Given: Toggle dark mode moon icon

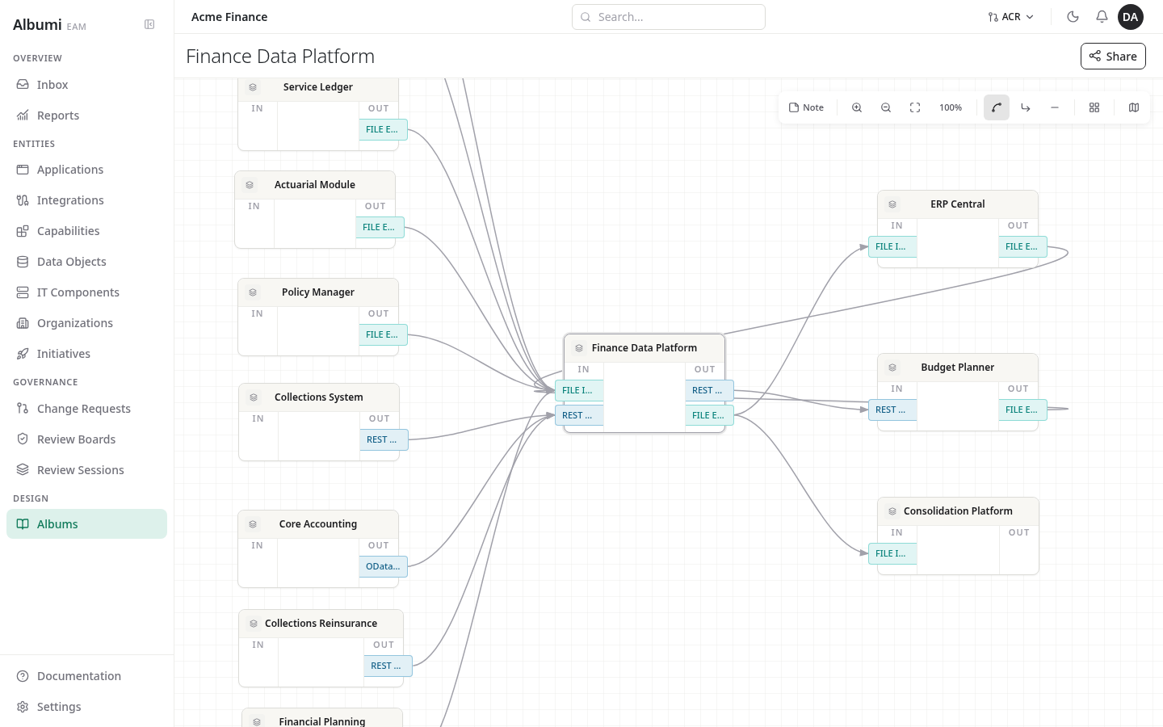Looking at the screenshot, I should 1073,16.
